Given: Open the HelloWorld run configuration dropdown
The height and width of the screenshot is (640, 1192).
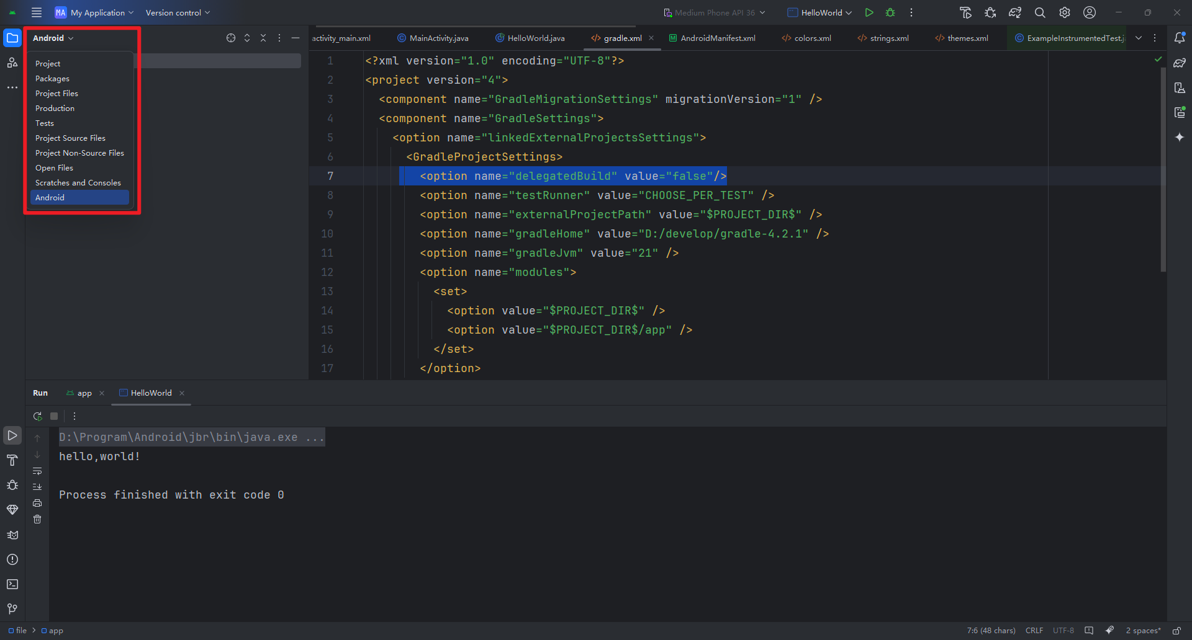Looking at the screenshot, I should click(818, 12).
